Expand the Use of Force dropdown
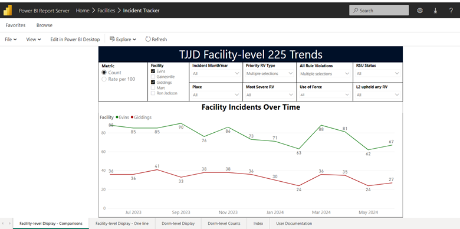 324,95
